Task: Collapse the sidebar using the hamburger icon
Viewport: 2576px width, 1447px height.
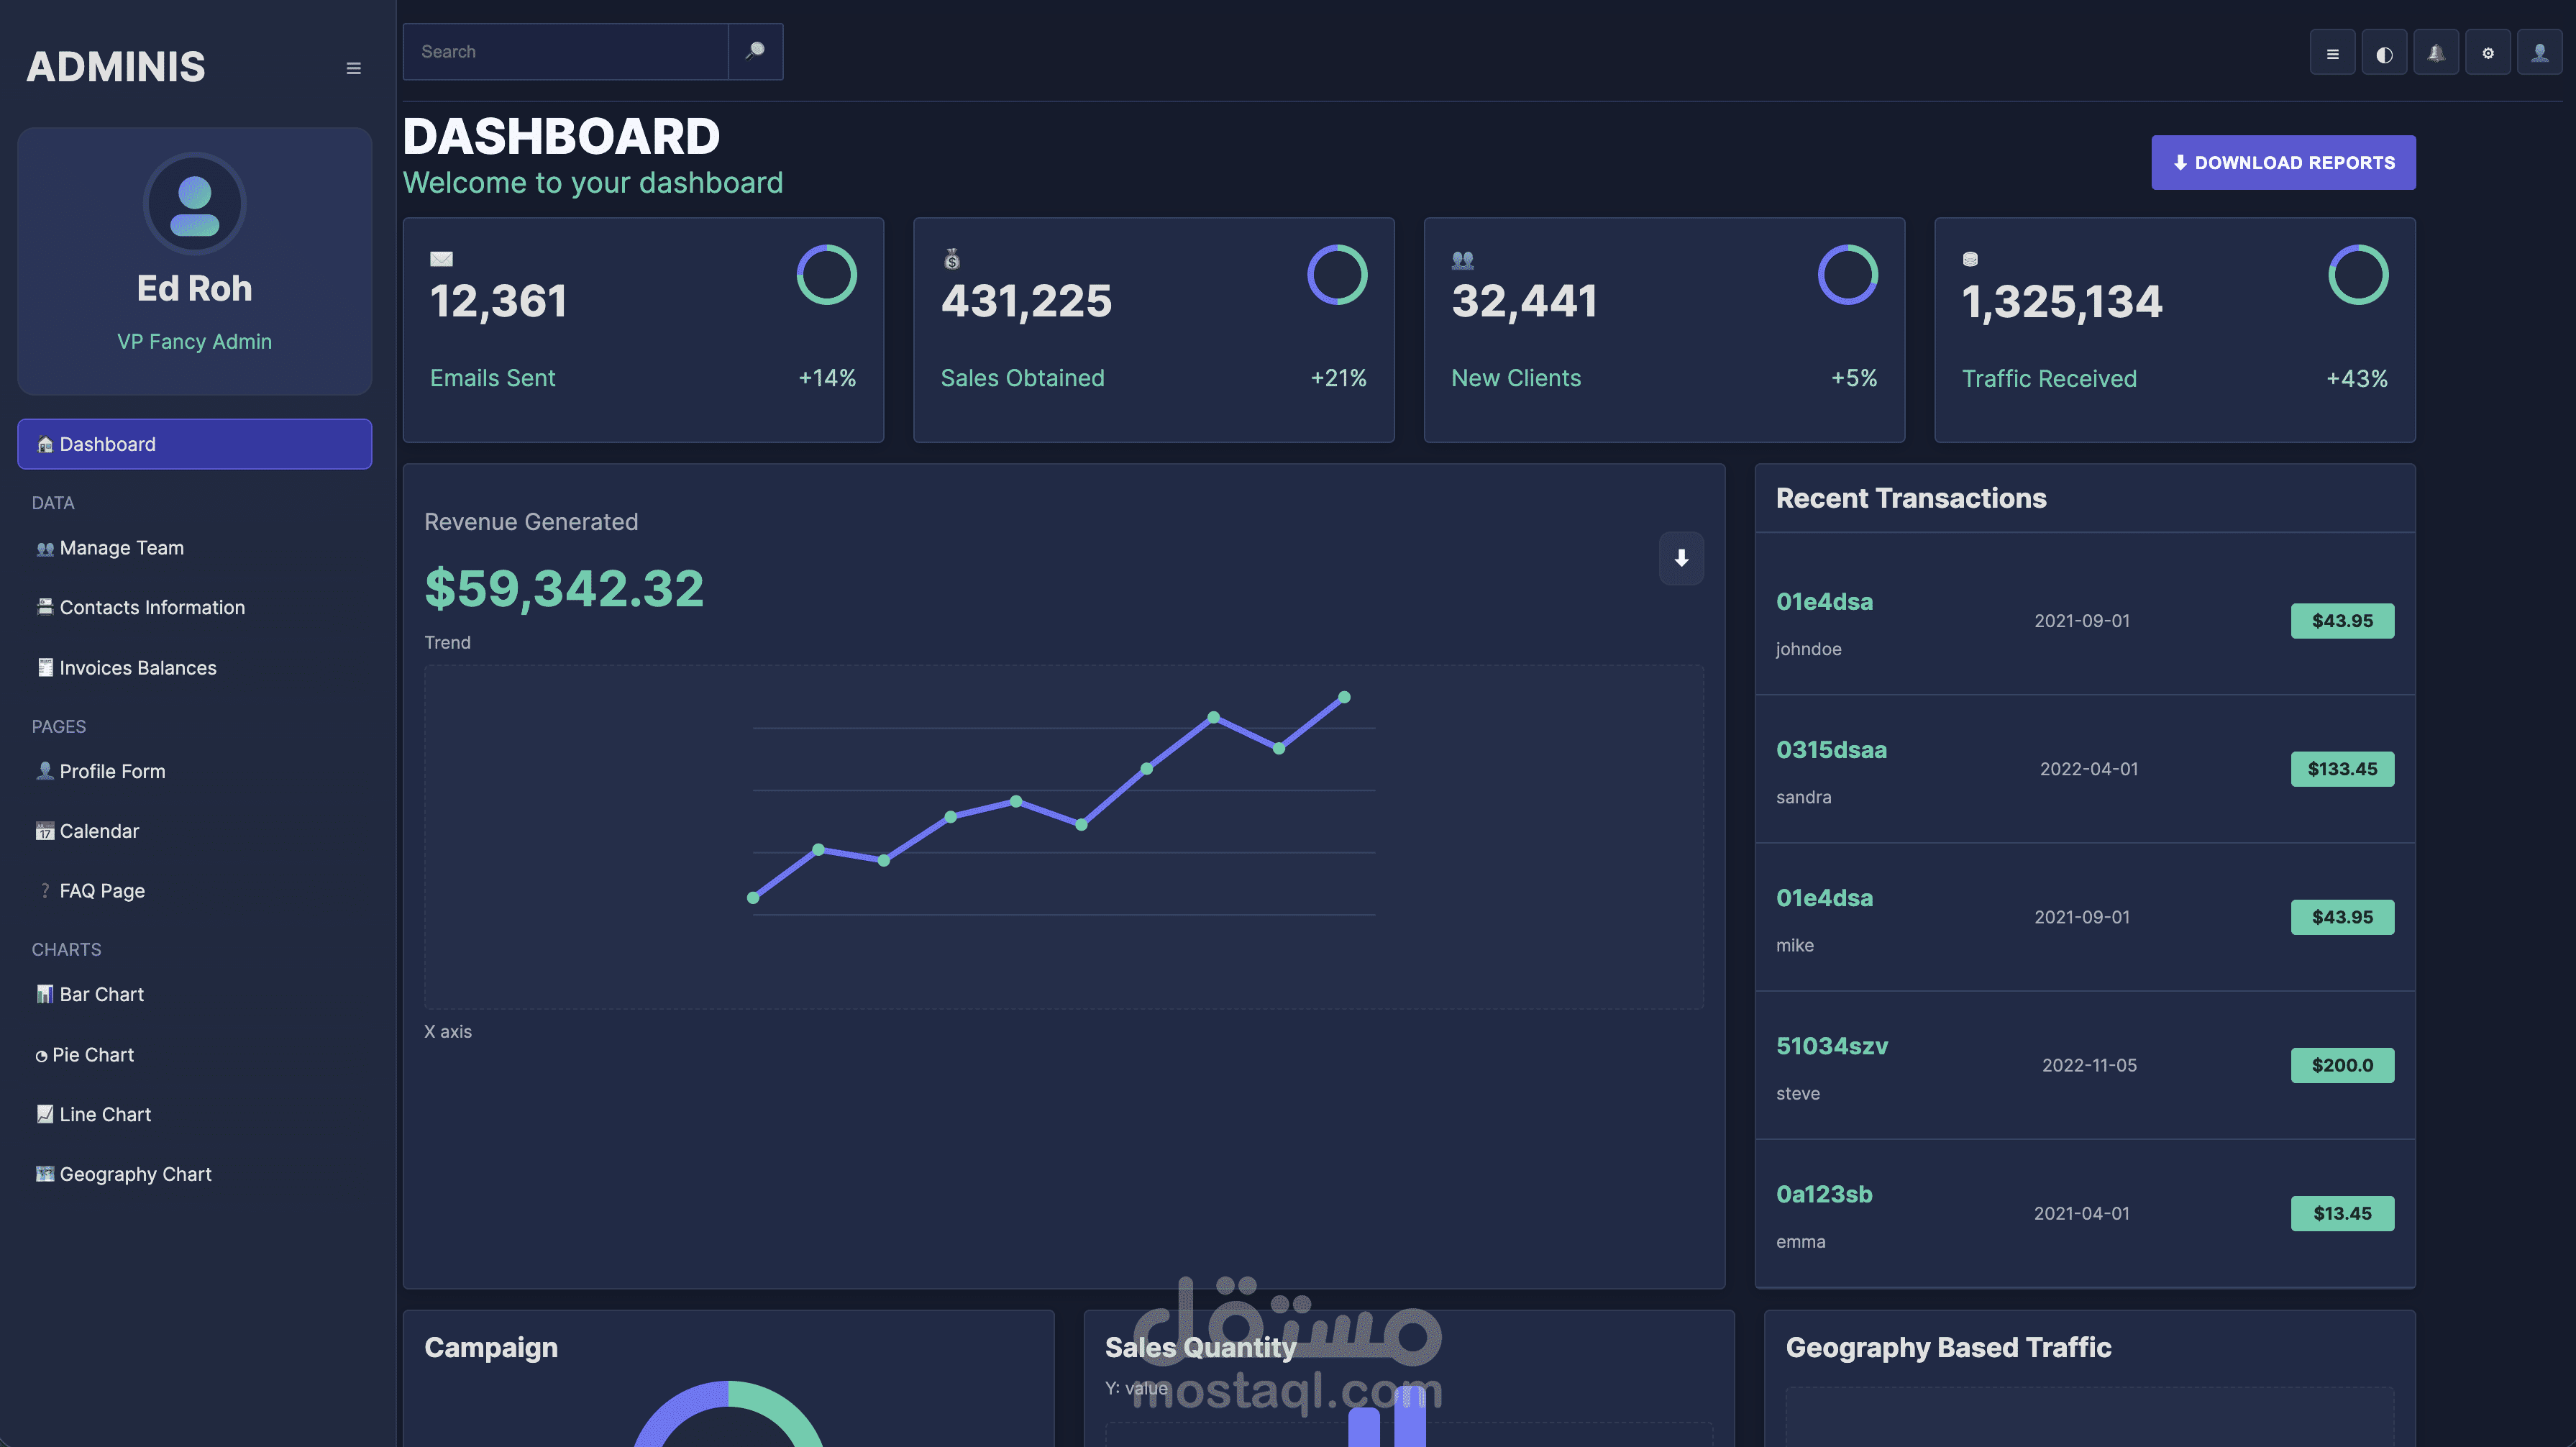Action: pyautogui.click(x=353, y=67)
